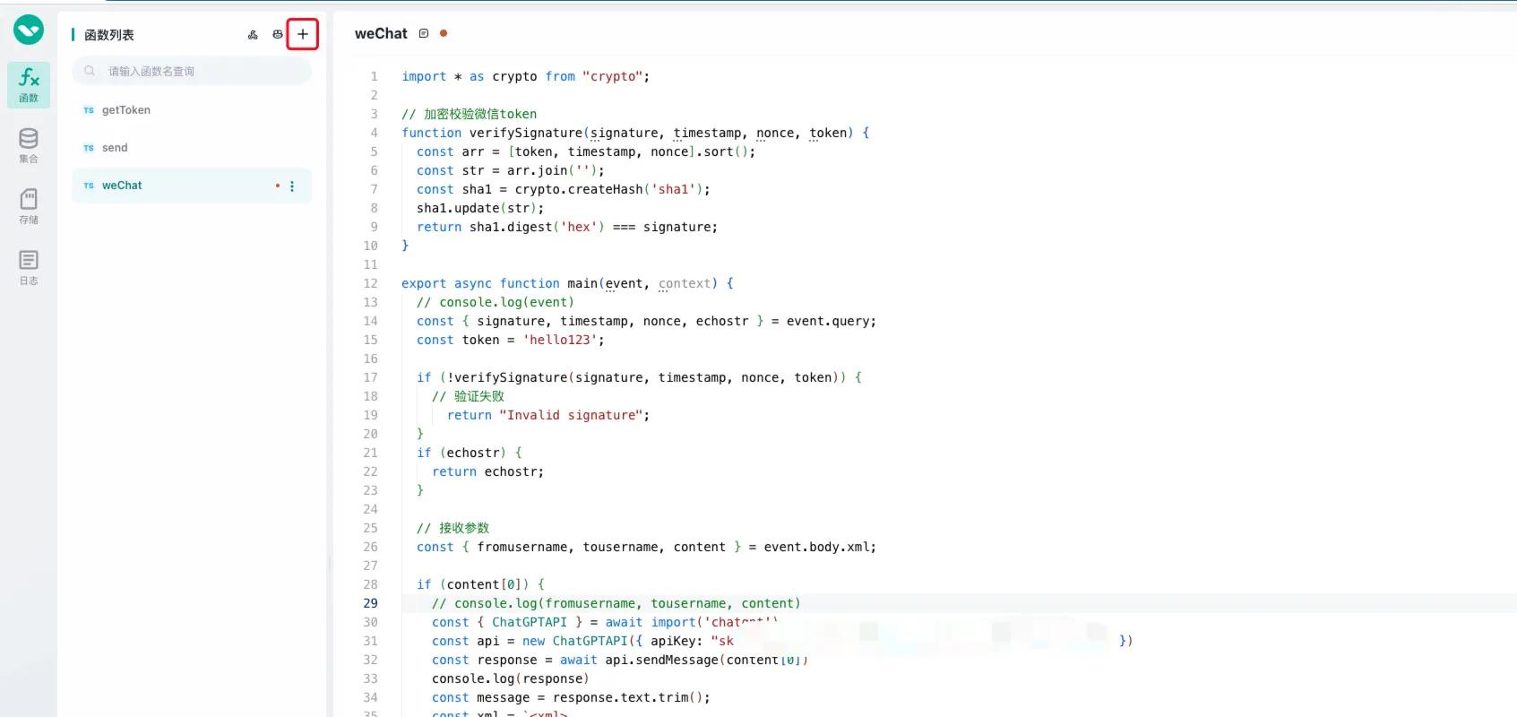Click the TS icon next to weChat
Image resolution: width=1517 pixels, height=717 pixels.
coord(89,186)
